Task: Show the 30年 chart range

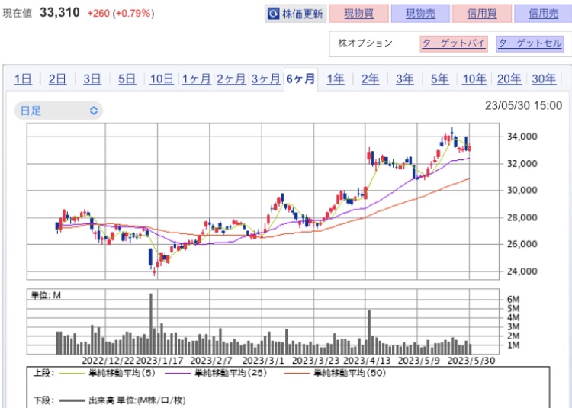Action: pos(544,79)
